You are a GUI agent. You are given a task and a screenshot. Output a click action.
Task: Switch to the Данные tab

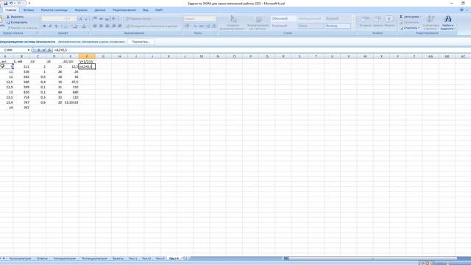point(100,10)
